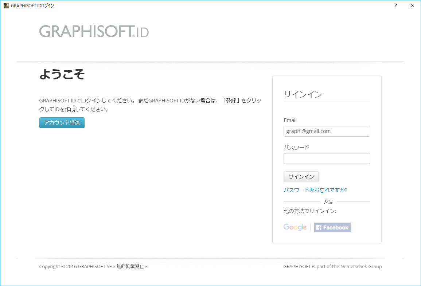
Task: Sign in using the Google logo
Action: (295, 227)
